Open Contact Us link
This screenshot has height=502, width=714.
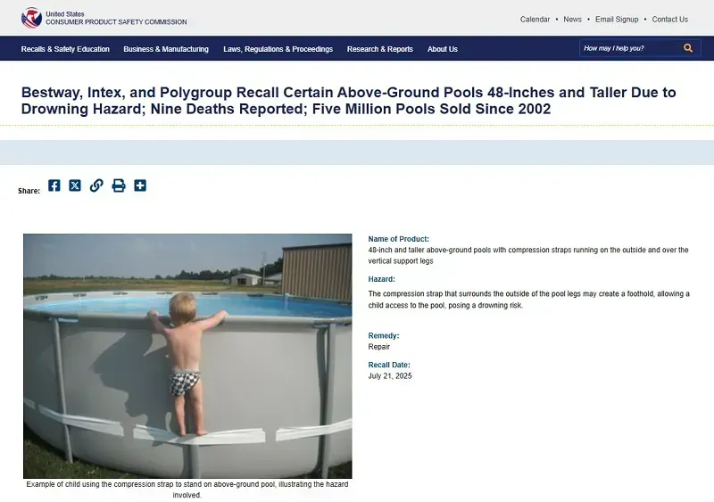tap(670, 19)
